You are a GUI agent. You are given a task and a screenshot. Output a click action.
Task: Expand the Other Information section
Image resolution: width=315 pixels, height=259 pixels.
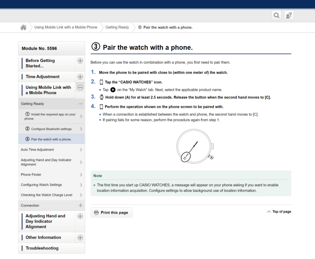click(80, 238)
